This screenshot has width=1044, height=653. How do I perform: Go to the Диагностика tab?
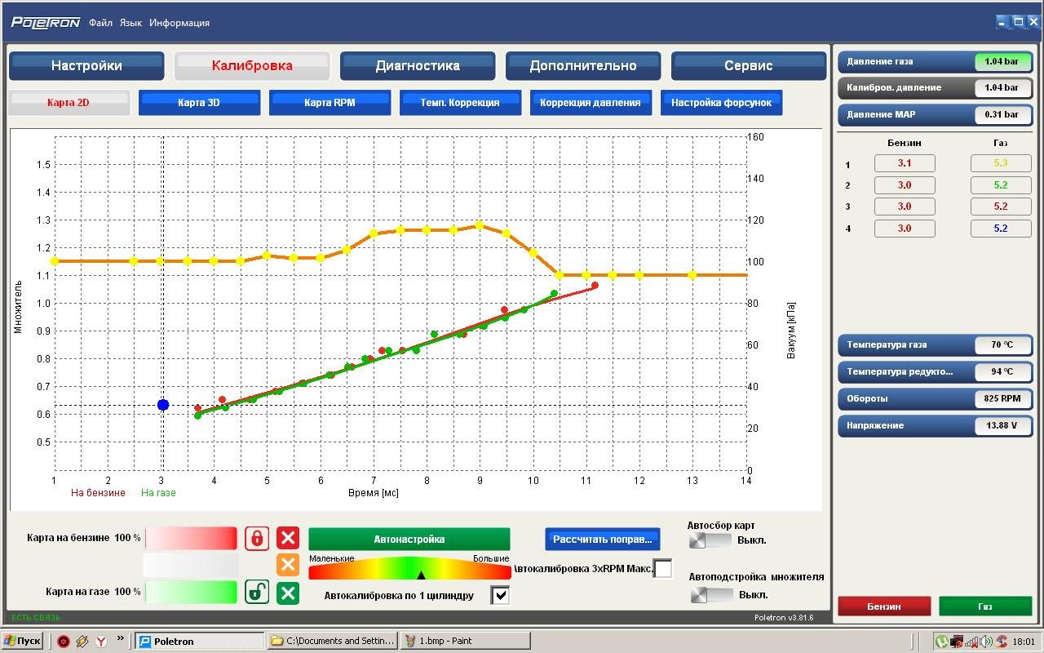[418, 66]
